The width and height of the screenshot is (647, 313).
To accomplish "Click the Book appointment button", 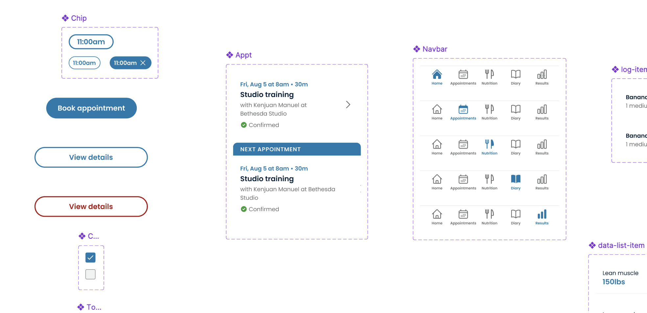I will pos(91,108).
